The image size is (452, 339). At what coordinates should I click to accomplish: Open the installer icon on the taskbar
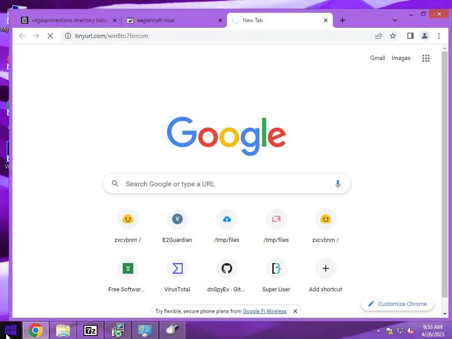tap(118, 330)
